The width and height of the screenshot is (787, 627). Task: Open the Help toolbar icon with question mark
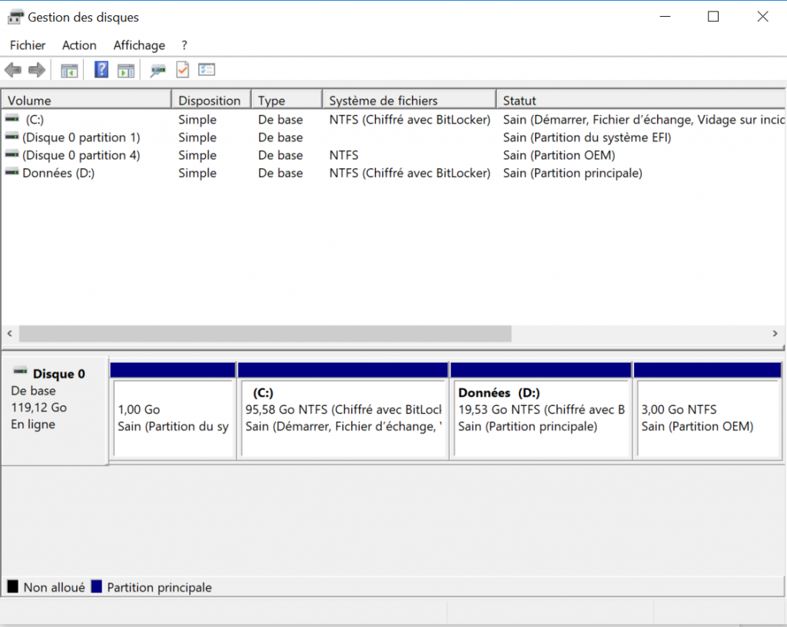tap(101, 69)
